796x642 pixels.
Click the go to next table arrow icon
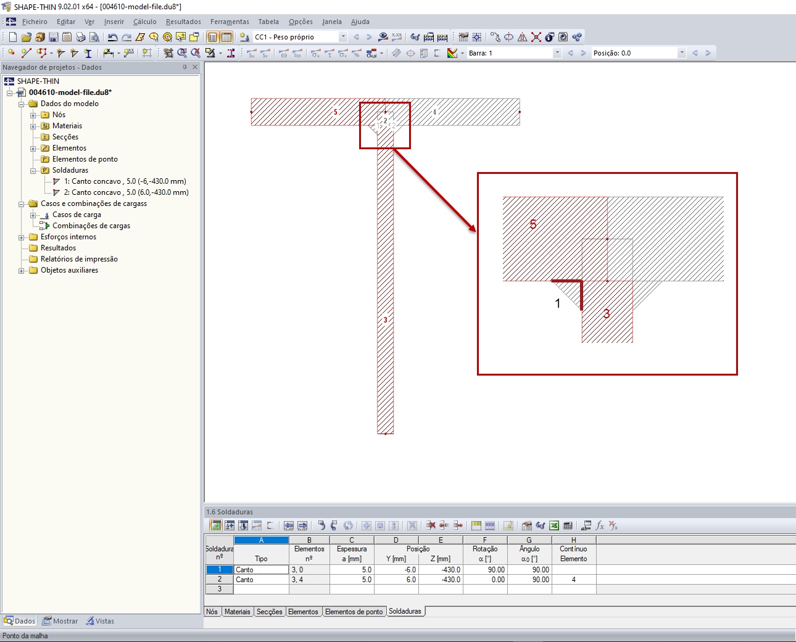(x=302, y=525)
